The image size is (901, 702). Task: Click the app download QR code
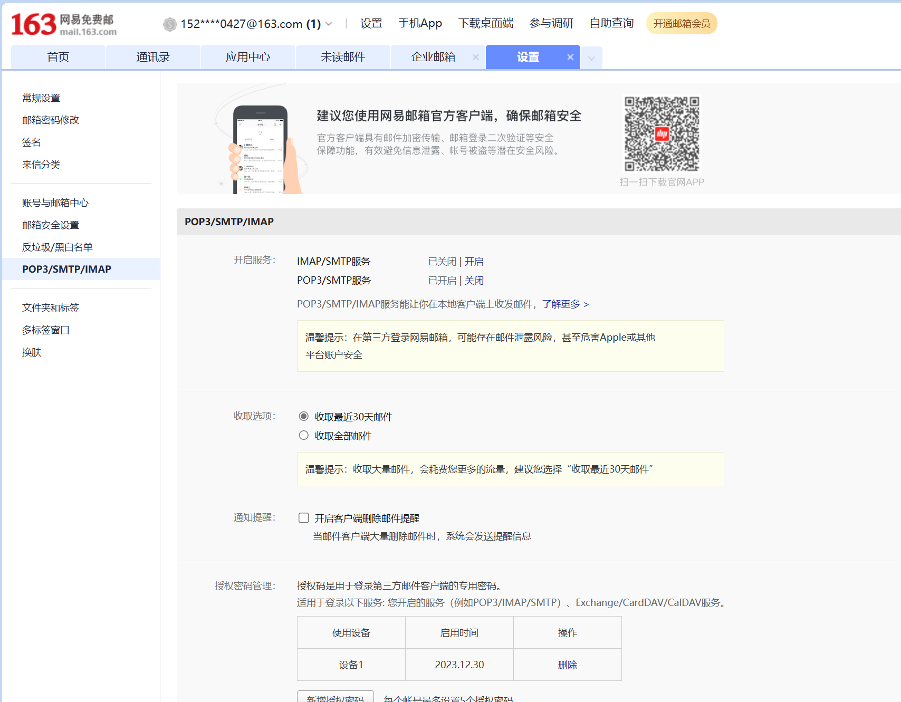tap(662, 134)
